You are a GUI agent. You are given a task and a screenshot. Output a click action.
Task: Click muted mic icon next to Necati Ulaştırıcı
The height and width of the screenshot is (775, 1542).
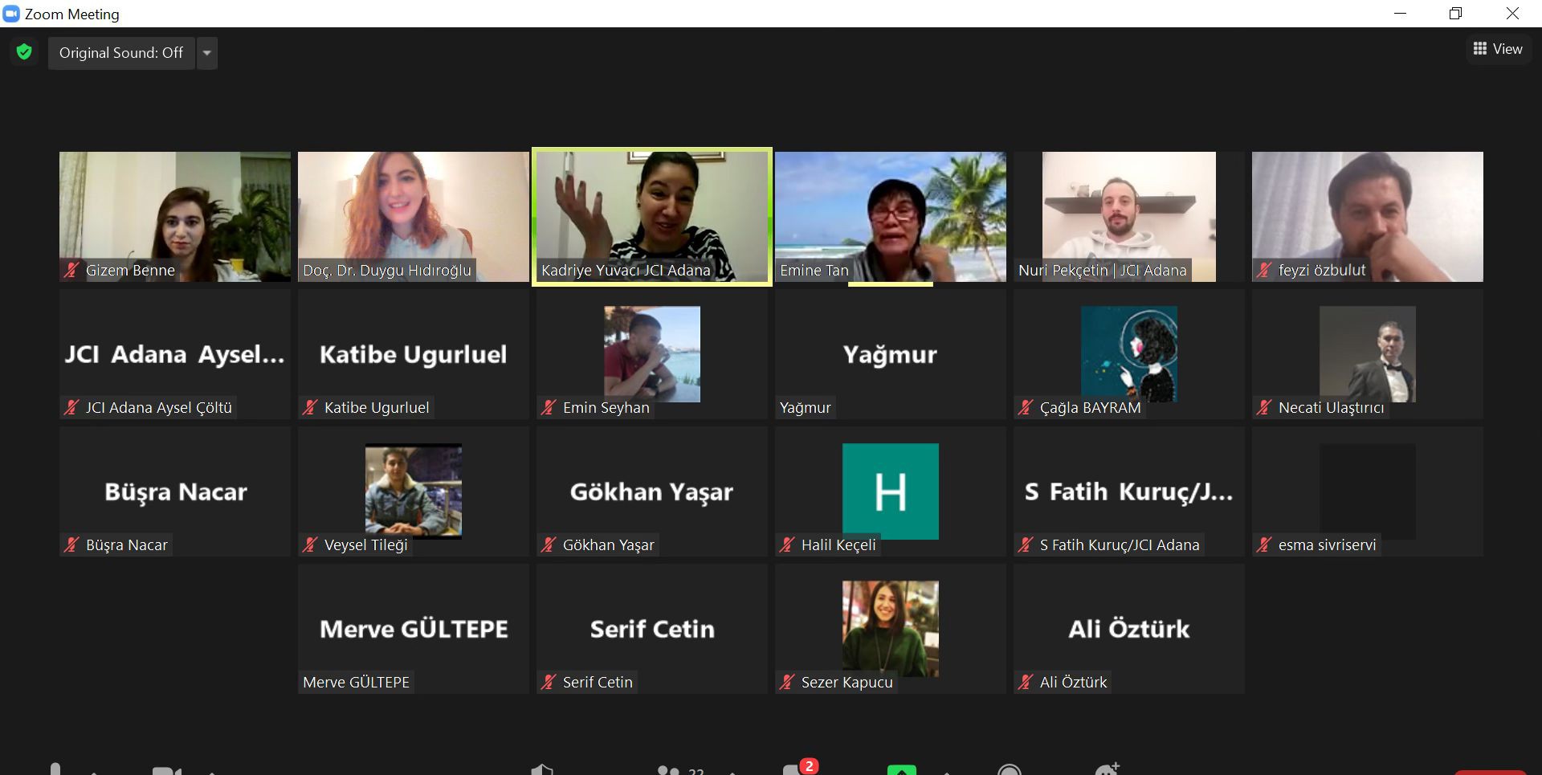click(1264, 408)
